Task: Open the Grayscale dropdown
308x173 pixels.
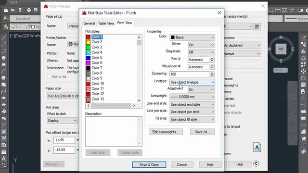Action: click(201, 52)
